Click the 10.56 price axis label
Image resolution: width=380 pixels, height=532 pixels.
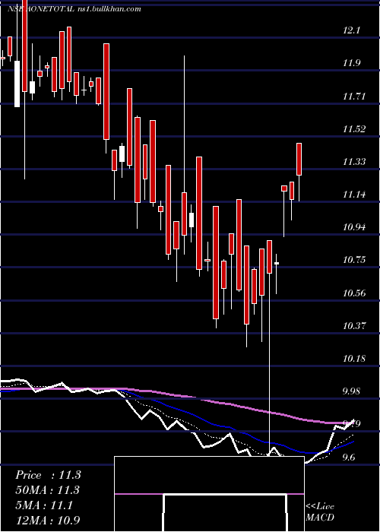[x=354, y=293]
